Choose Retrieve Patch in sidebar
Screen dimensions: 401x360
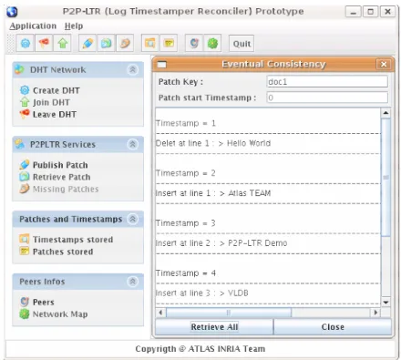click(x=55, y=177)
